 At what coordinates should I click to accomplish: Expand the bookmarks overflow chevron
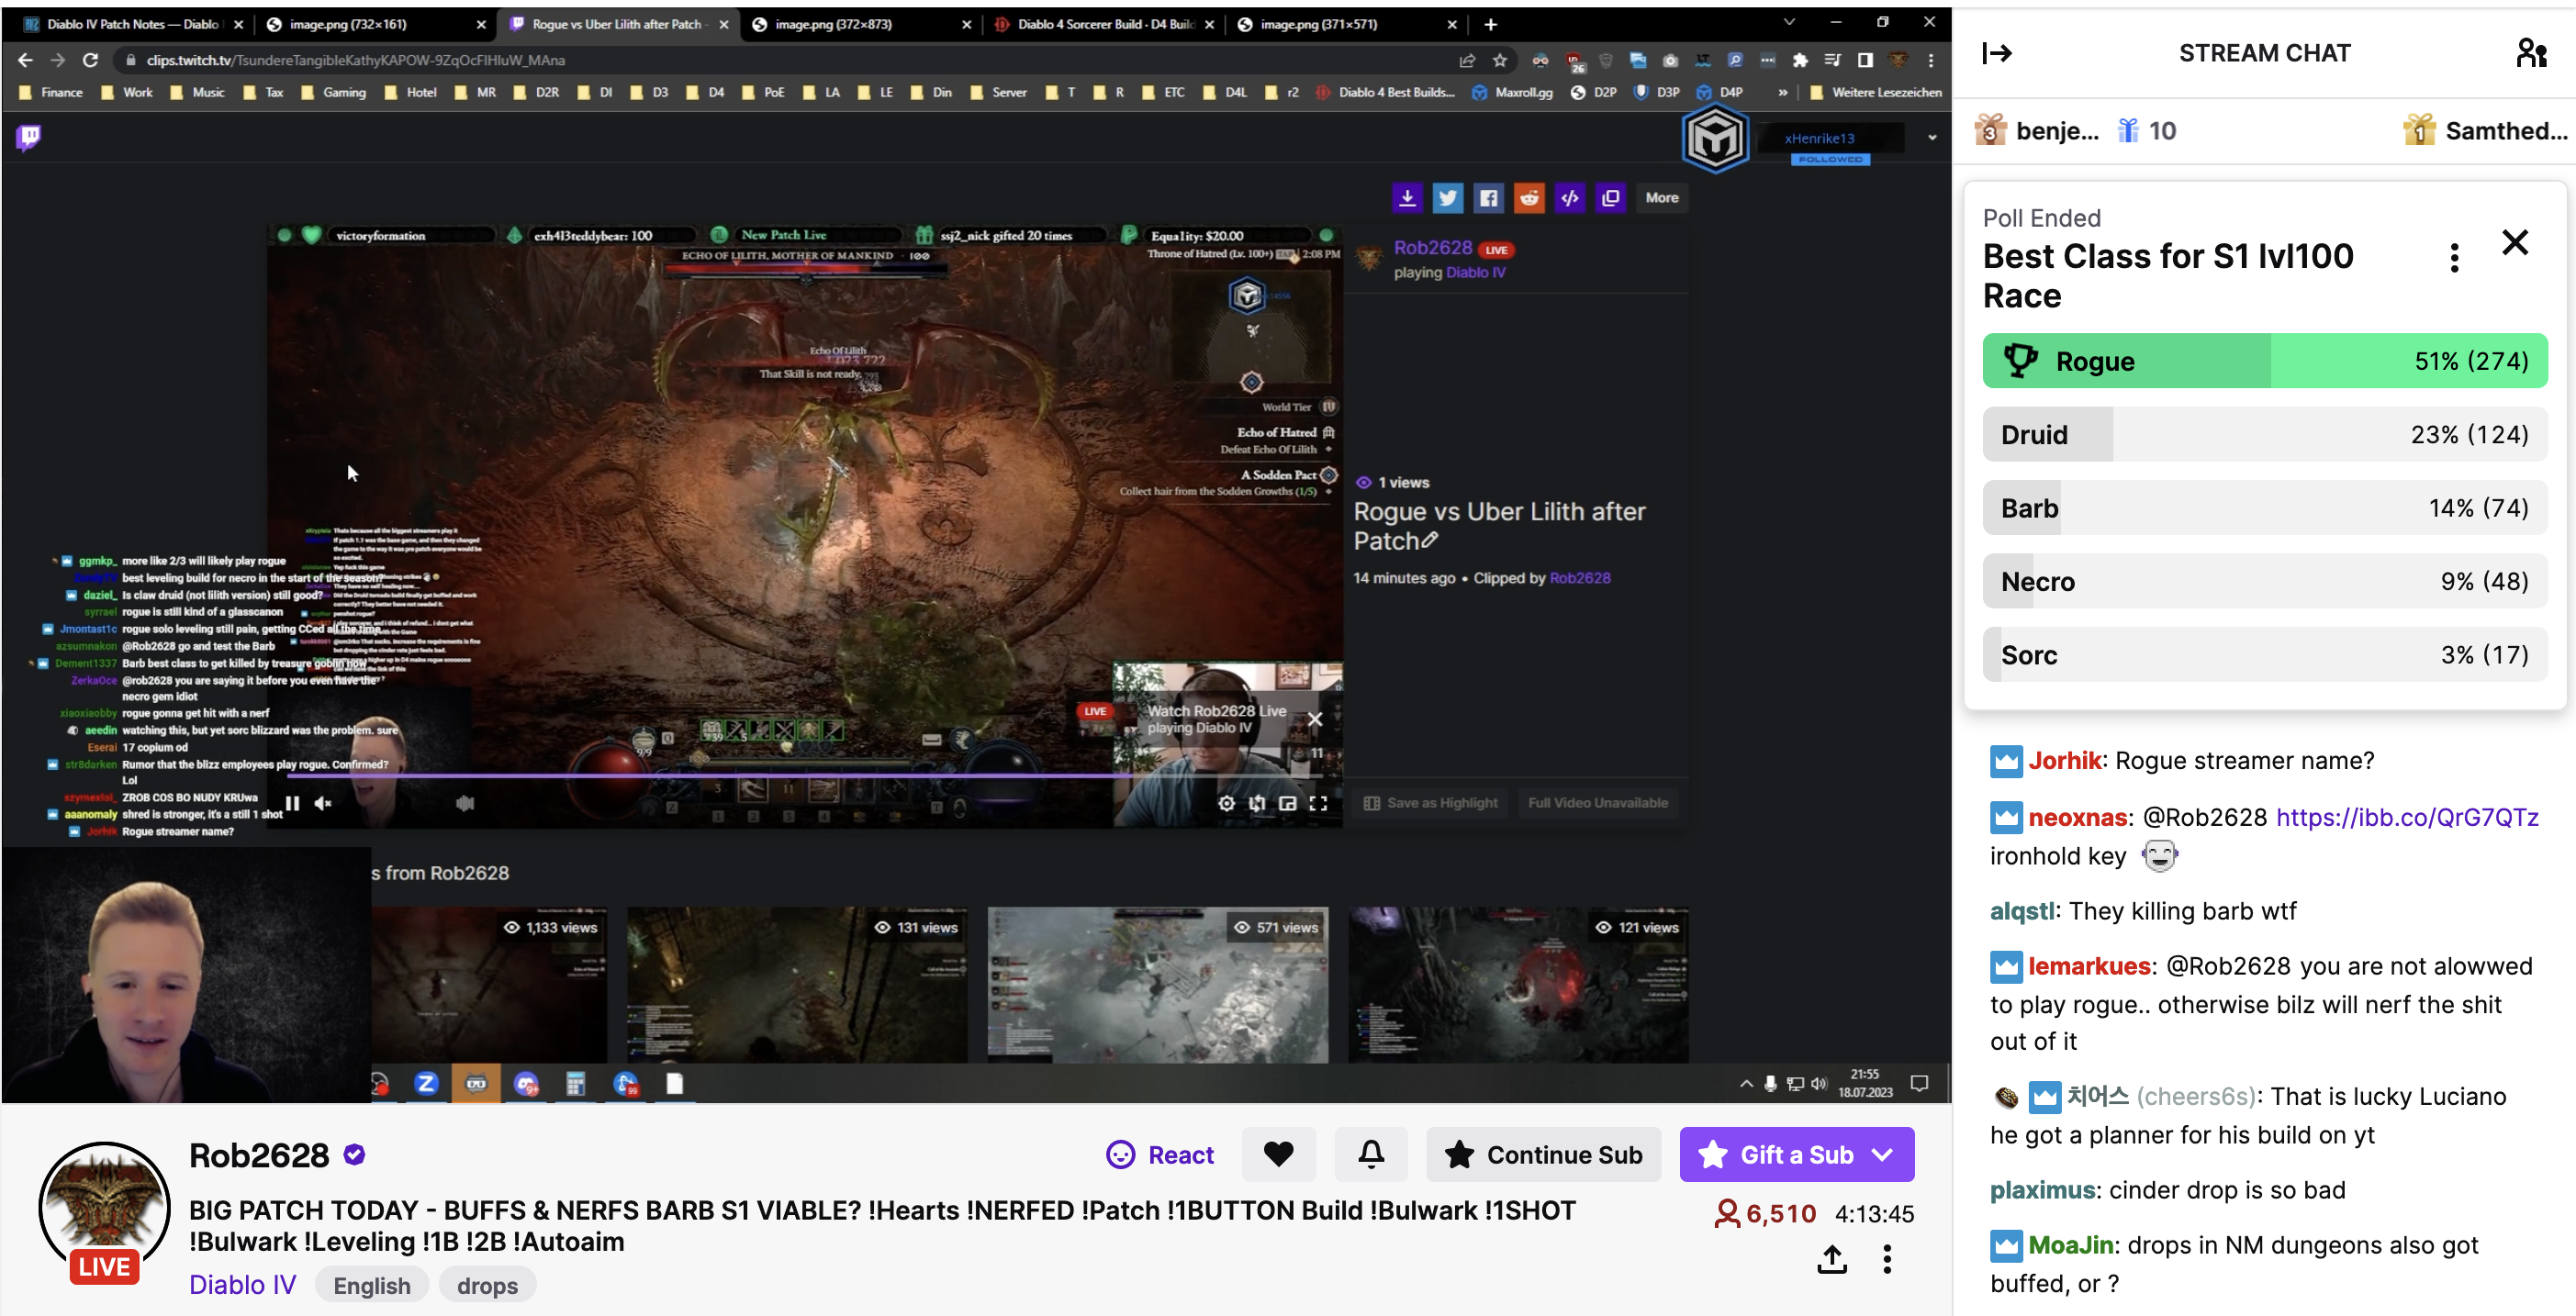1782,92
